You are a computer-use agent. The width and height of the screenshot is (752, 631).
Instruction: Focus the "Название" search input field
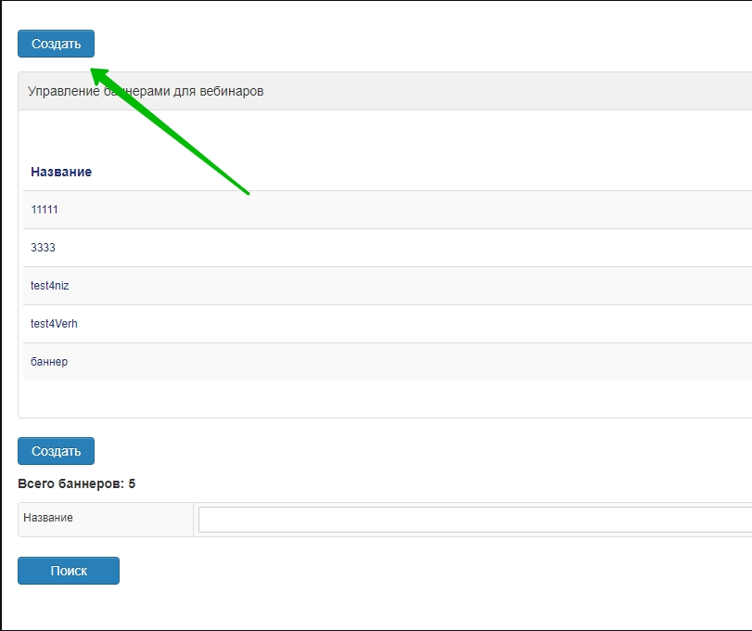point(475,520)
